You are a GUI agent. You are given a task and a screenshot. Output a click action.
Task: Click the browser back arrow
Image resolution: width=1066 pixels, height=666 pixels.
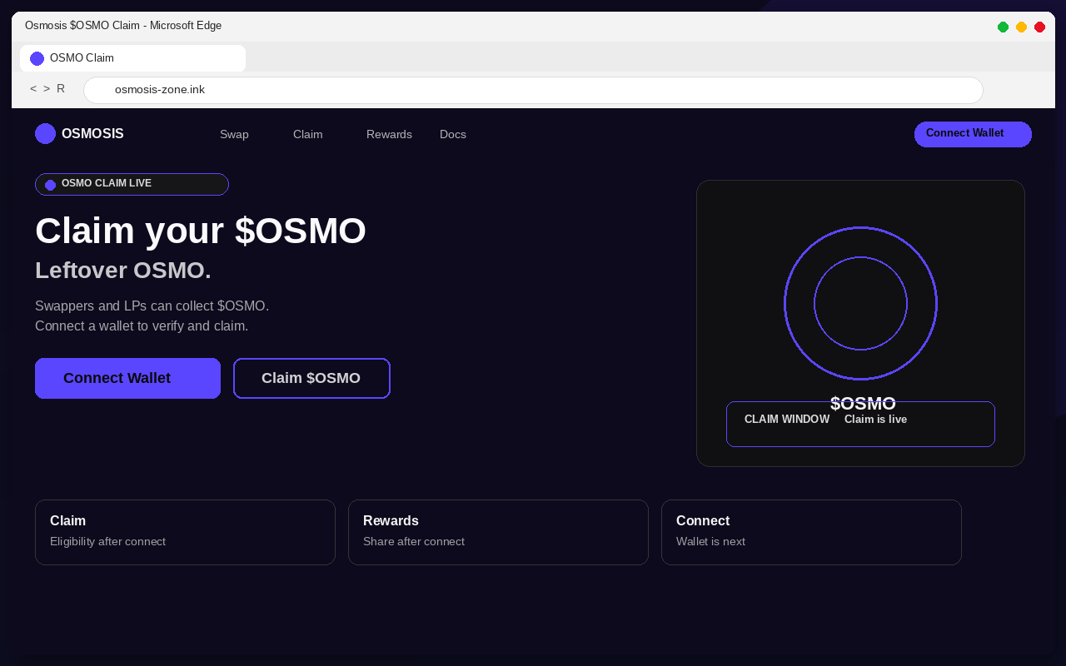[x=33, y=89]
